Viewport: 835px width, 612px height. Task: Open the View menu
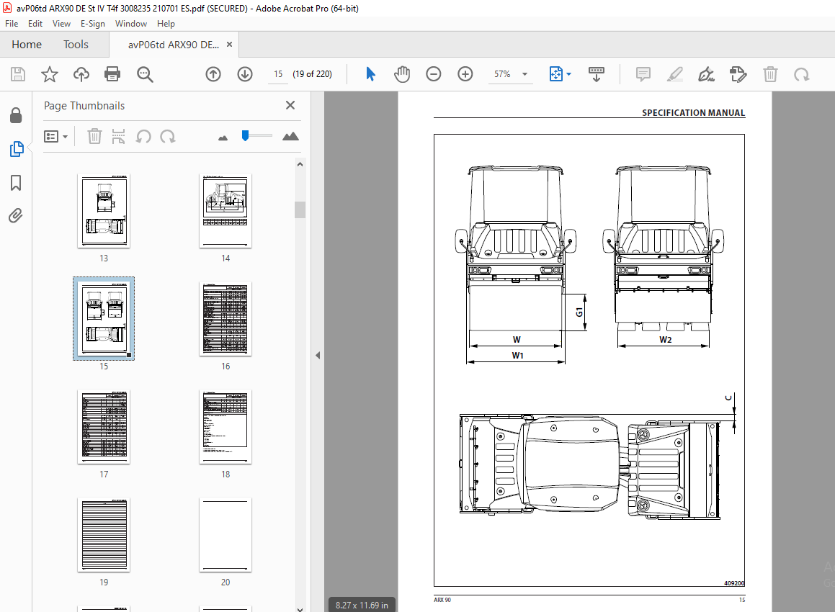click(x=61, y=24)
